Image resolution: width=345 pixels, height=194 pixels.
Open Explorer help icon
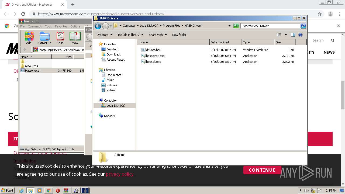click(301, 35)
